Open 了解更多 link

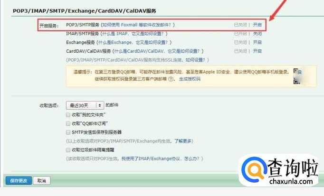183,141
